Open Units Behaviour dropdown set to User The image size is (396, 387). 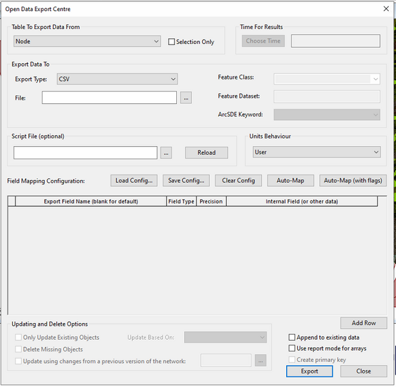(x=316, y=152)
